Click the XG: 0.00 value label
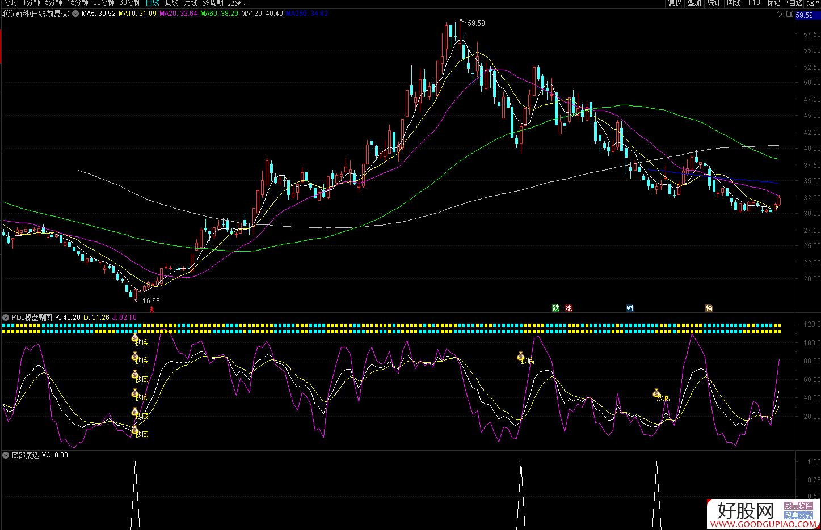This screenshot has height=530, width=821. pos(54,455)
